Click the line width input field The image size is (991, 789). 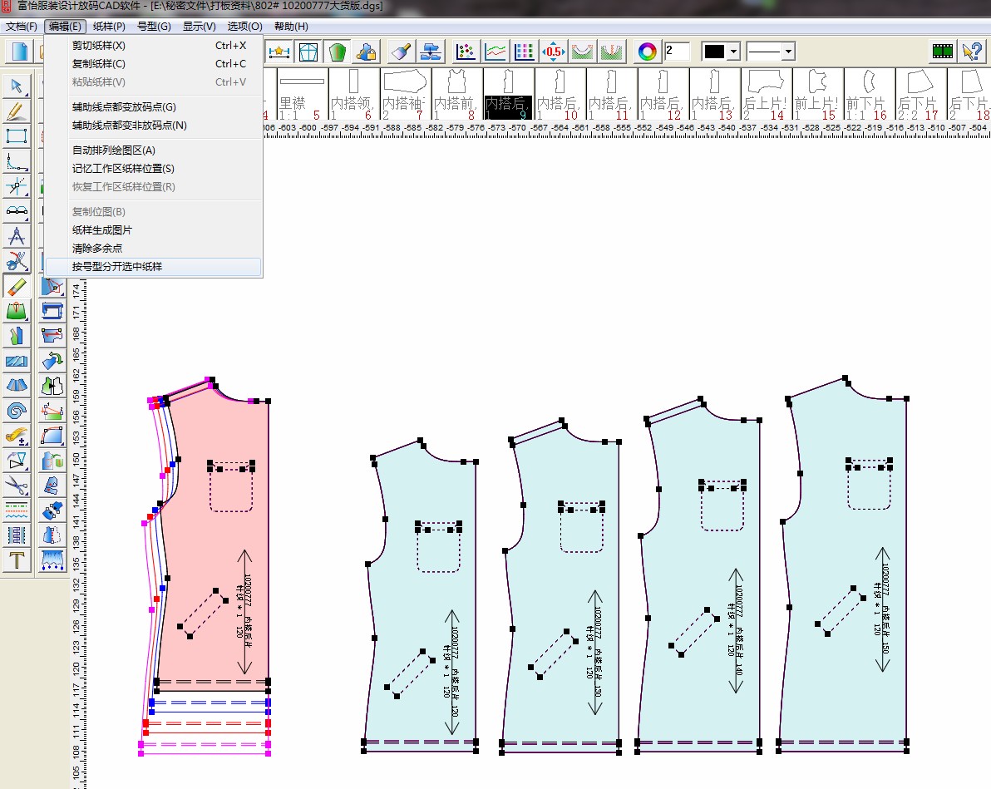[677, 52]
